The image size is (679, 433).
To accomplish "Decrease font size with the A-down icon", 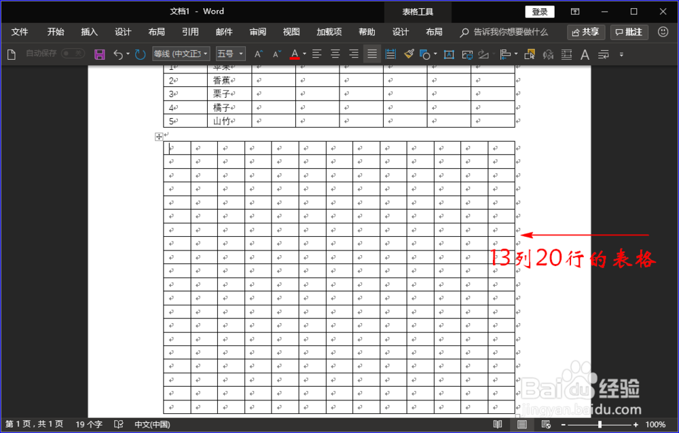I will 277,54.
